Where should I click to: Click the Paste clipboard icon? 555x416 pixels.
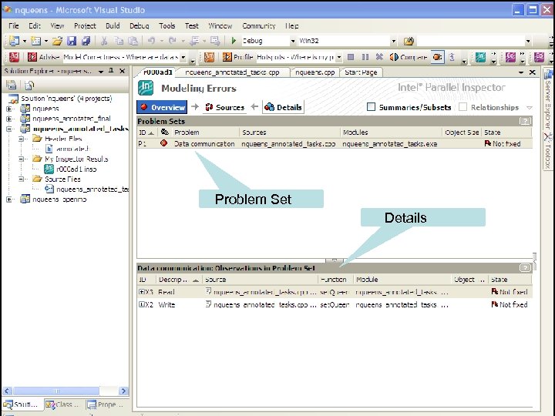[133, 41]
